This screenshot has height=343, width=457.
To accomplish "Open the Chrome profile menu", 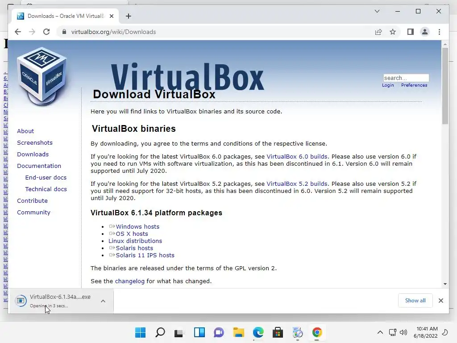I will [x=425, y=32].
